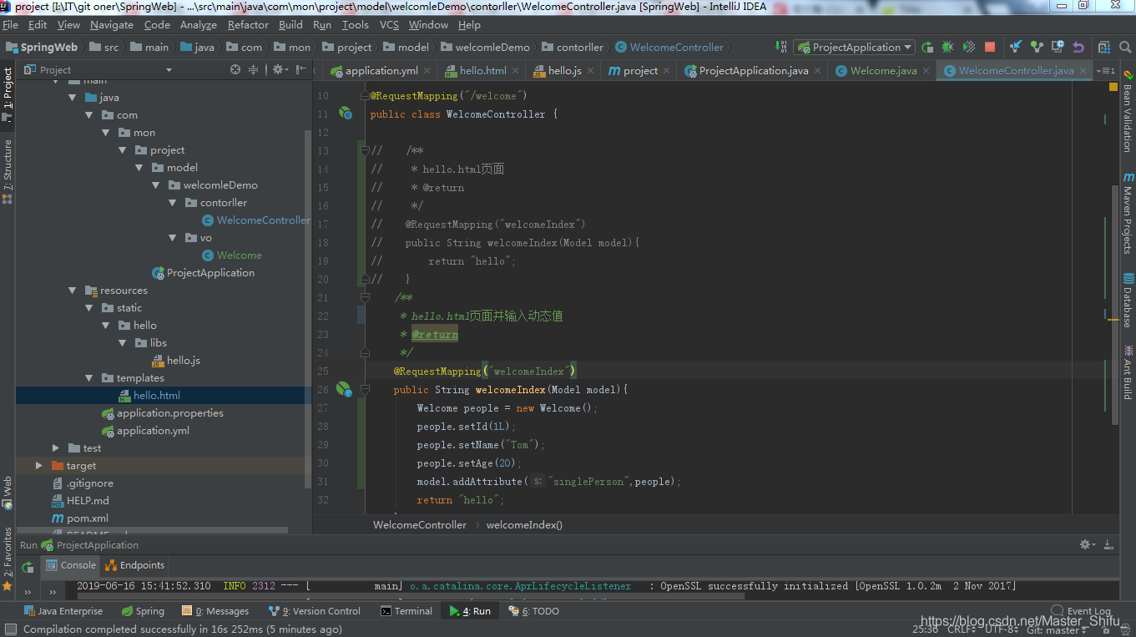This screenshot has width=1136, height=637.
Task: Expand the test folder
Action: coord(56,448)
